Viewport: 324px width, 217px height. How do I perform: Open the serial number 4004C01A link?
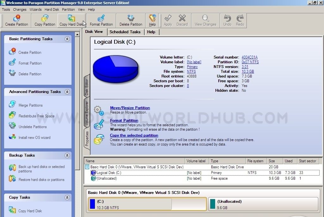(250, 57)
